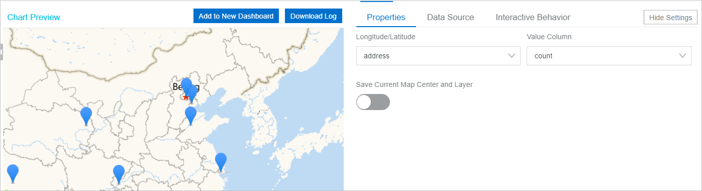This screenshot has height=191, width=702.
Task: Toggle Save Current Map Center and Layer
Action: (x=373, y=102)
